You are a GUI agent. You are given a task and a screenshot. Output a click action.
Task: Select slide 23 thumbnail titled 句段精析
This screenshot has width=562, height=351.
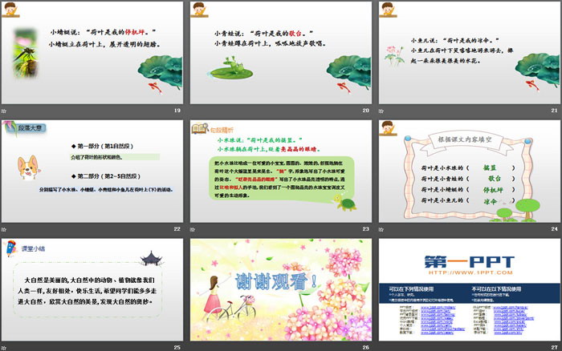tap(281, 171)
